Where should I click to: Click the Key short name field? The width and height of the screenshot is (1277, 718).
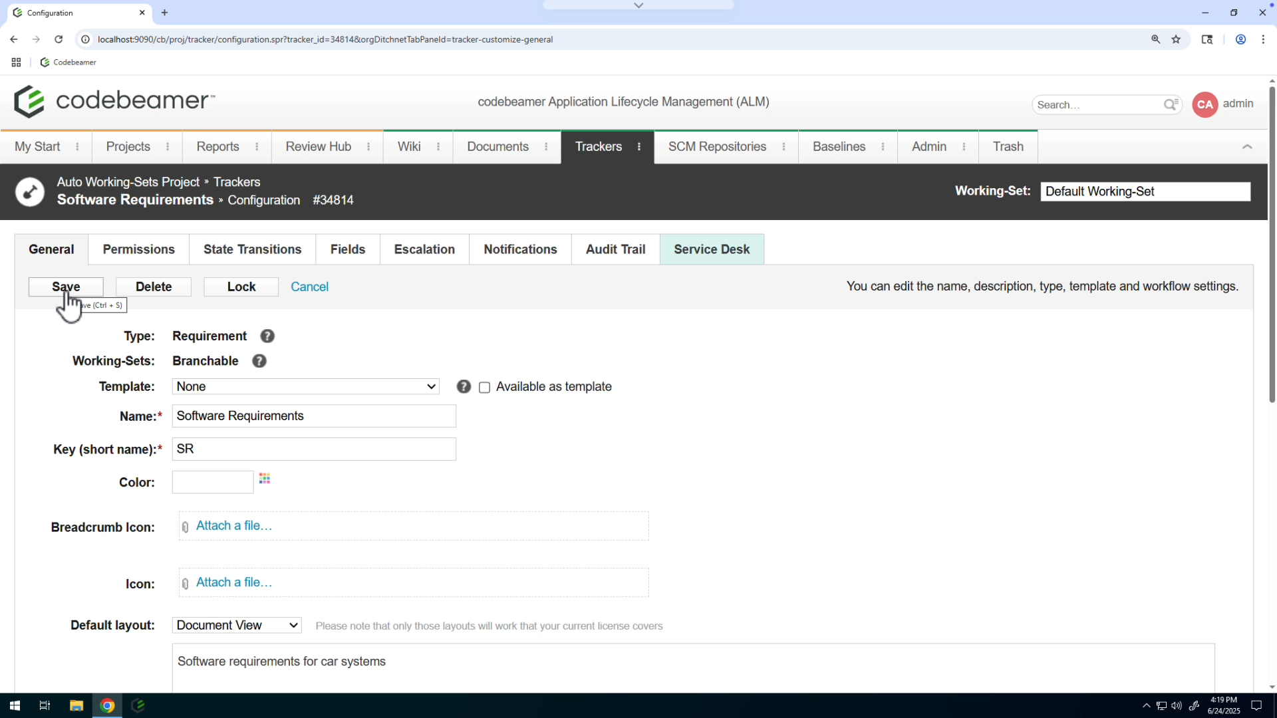pos(314,449)
